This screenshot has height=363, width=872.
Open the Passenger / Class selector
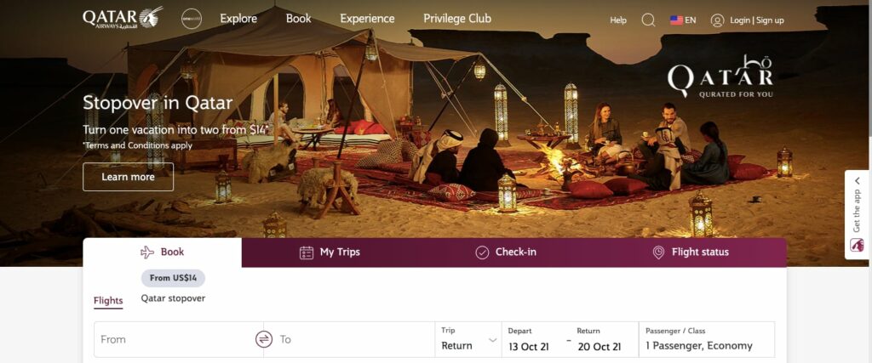[706, 339]
